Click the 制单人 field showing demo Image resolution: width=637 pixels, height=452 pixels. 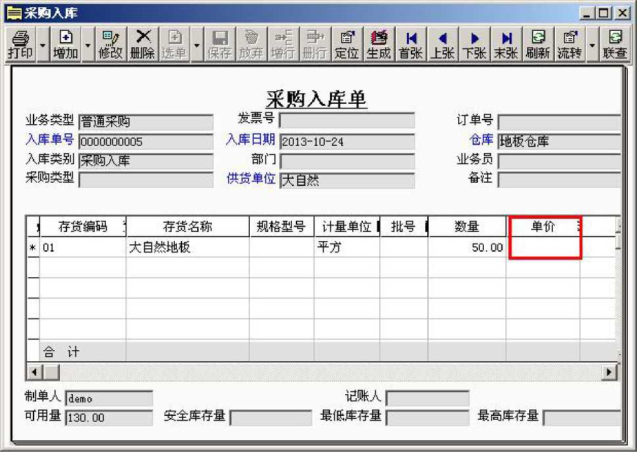point(109,398)
